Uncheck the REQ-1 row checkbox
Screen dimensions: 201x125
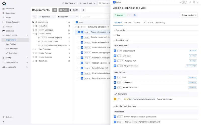click(x=79, y=32)
